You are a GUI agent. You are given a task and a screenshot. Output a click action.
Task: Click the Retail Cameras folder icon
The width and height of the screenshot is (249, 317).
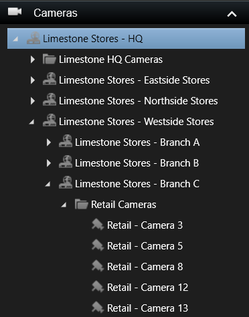point(82,204)
